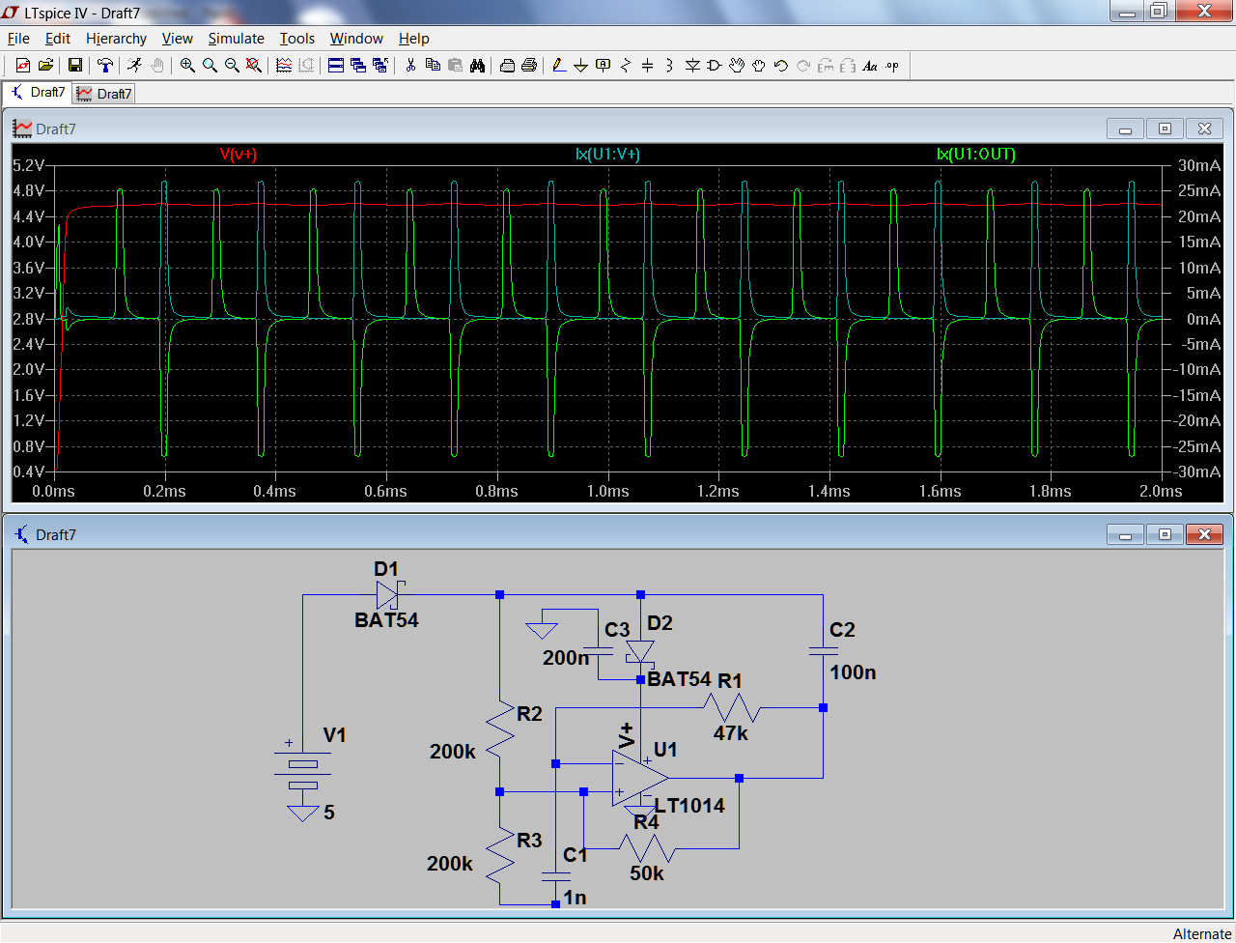The image size is (1236, 943).
Task: Click the LT1014 op-amp symbol U1
Action: [x=639, y=778]
